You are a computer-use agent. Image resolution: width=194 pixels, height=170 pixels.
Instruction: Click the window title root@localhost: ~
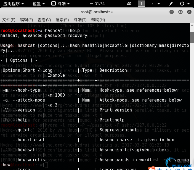point(97,12)
